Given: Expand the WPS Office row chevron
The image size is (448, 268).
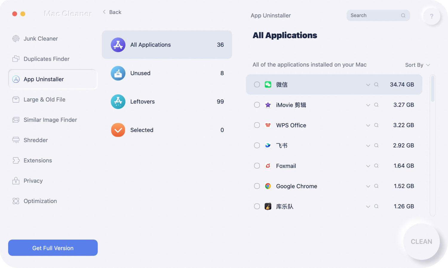Looking at the screenshot, I should pos(368,125).
